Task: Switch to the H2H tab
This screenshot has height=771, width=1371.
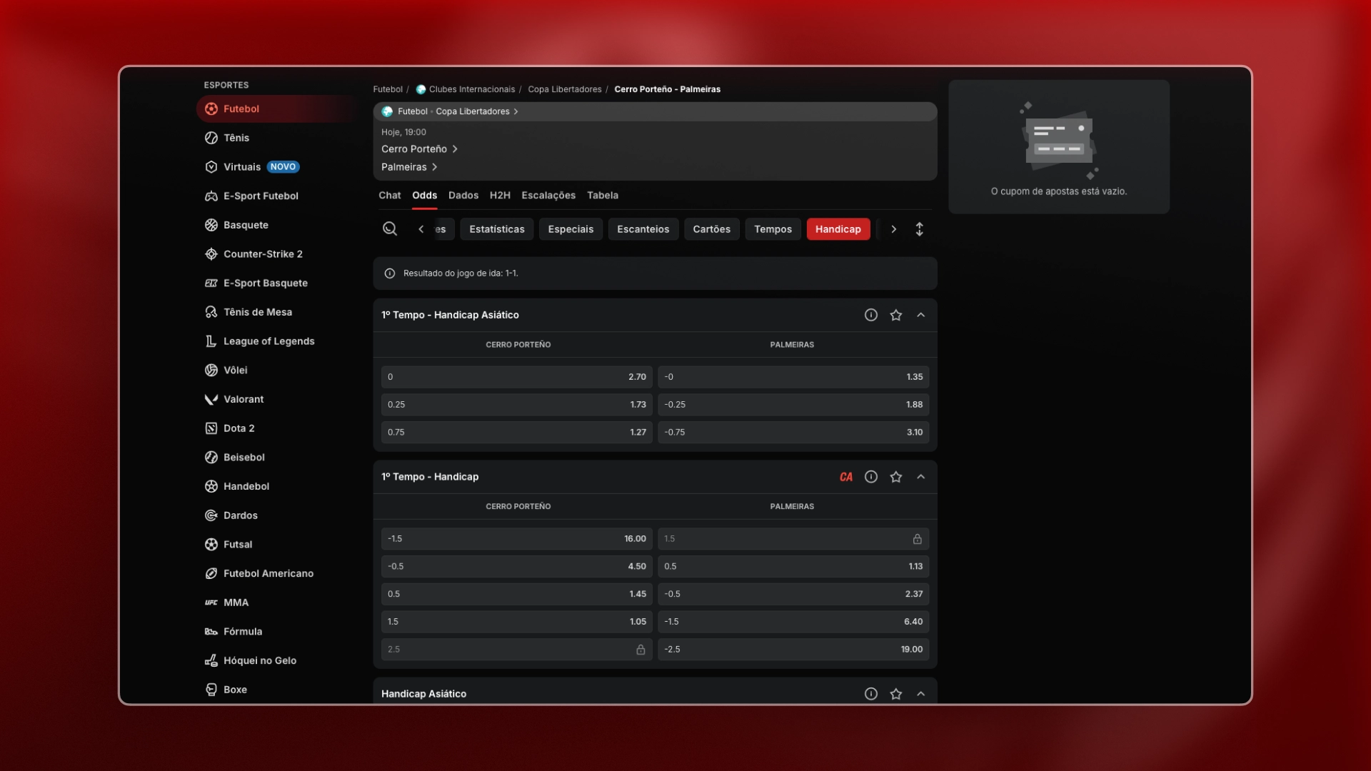Action: click(500, 195)
